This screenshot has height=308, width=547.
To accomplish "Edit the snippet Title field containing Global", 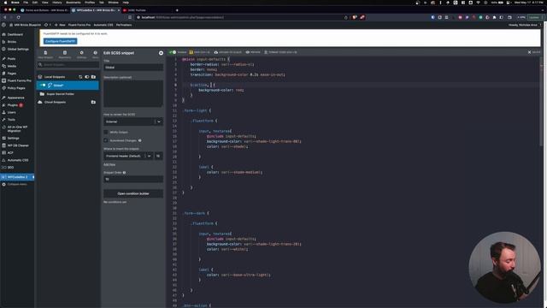I will (133, 68).
